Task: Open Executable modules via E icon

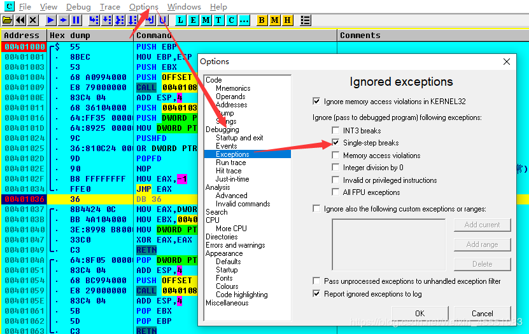Action: (194, 20)
